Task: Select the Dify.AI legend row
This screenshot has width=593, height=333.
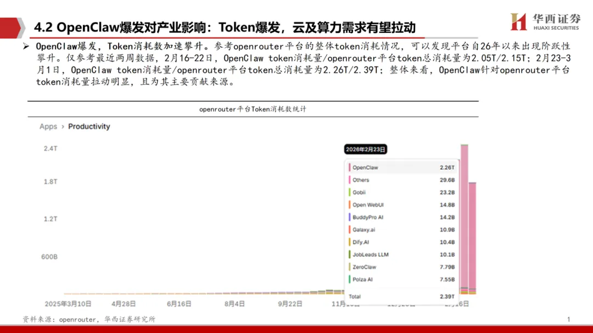Action: (401, 242)
